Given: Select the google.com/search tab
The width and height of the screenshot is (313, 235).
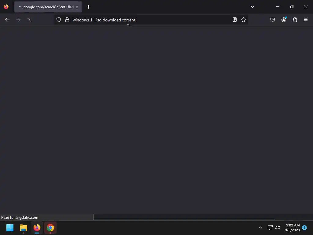Looking at the screenshot, I should point(48,7).
